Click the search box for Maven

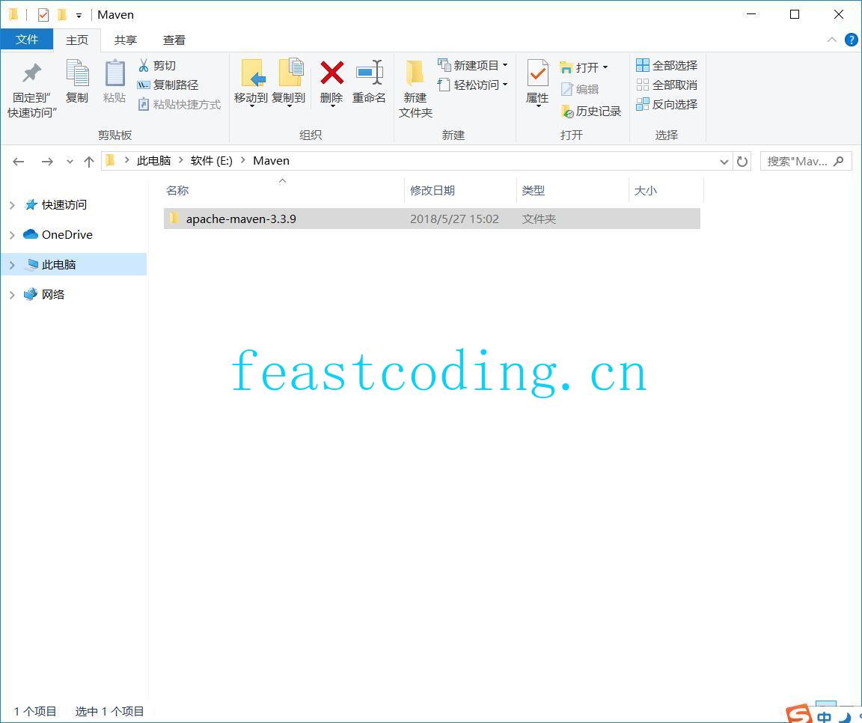coord(798,162)
